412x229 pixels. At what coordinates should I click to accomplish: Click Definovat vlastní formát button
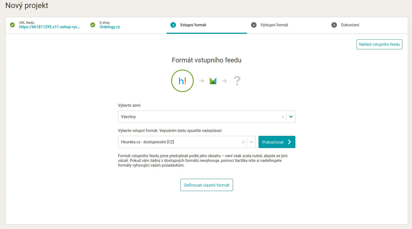click(206, 185)
